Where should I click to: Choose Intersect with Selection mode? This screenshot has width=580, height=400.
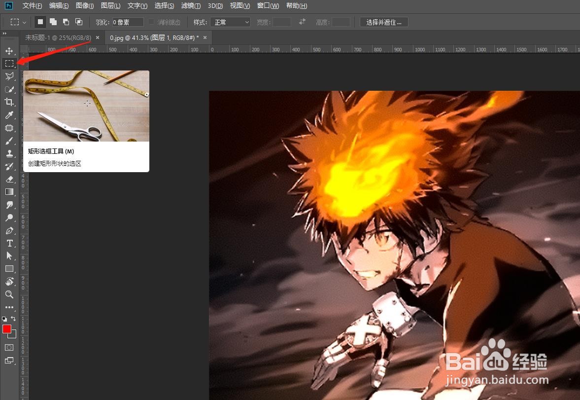(79, 22)
